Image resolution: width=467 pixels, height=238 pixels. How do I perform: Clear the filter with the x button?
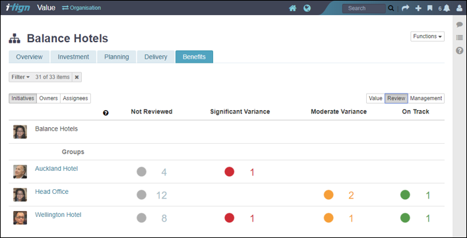click(x=77, y=77)
